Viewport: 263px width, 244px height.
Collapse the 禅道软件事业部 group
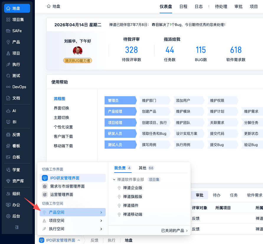114,180
